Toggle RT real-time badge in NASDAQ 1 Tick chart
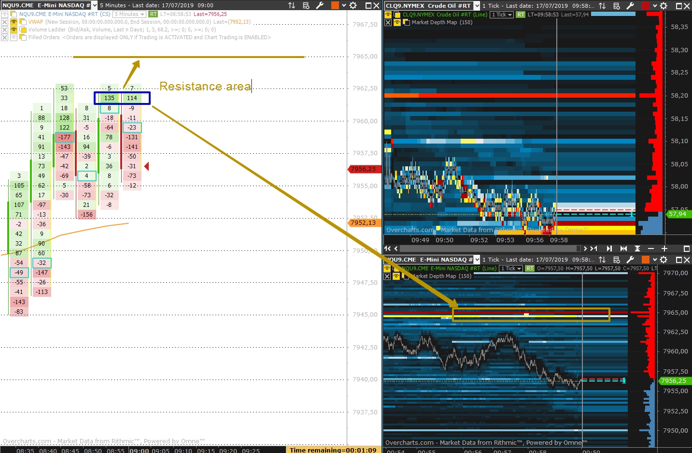This screenshot has width=692, height=453. pos(530,268)
